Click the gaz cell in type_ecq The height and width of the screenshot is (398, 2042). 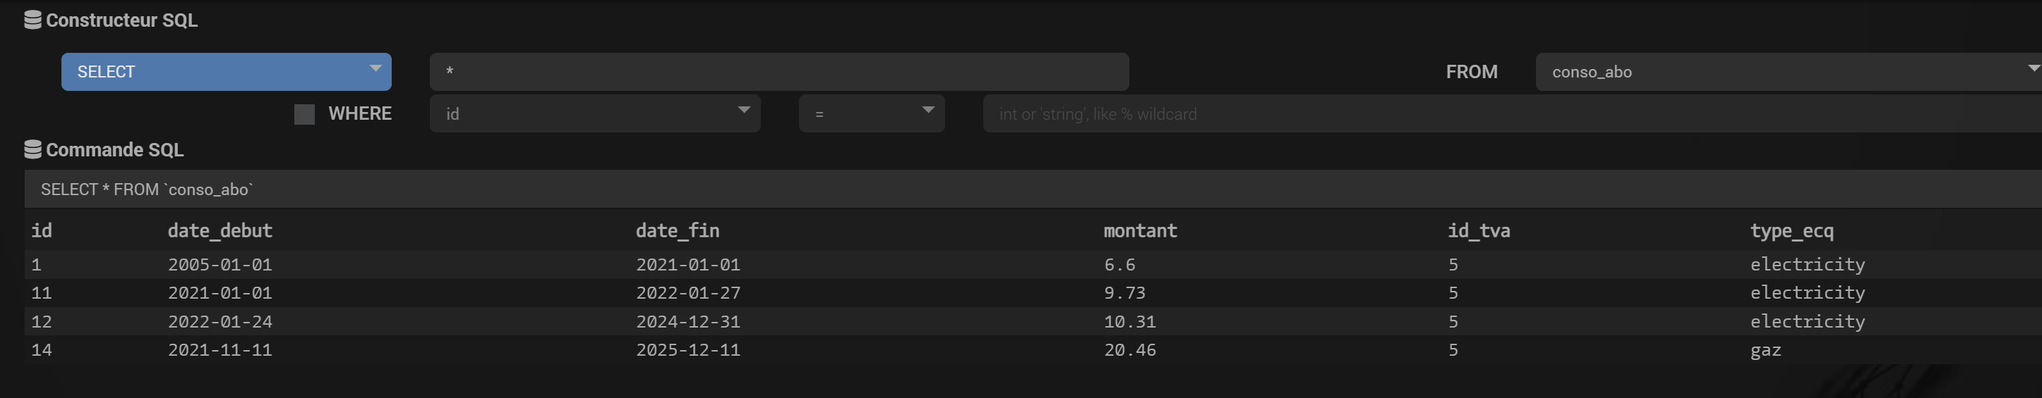coord(1765,351)
